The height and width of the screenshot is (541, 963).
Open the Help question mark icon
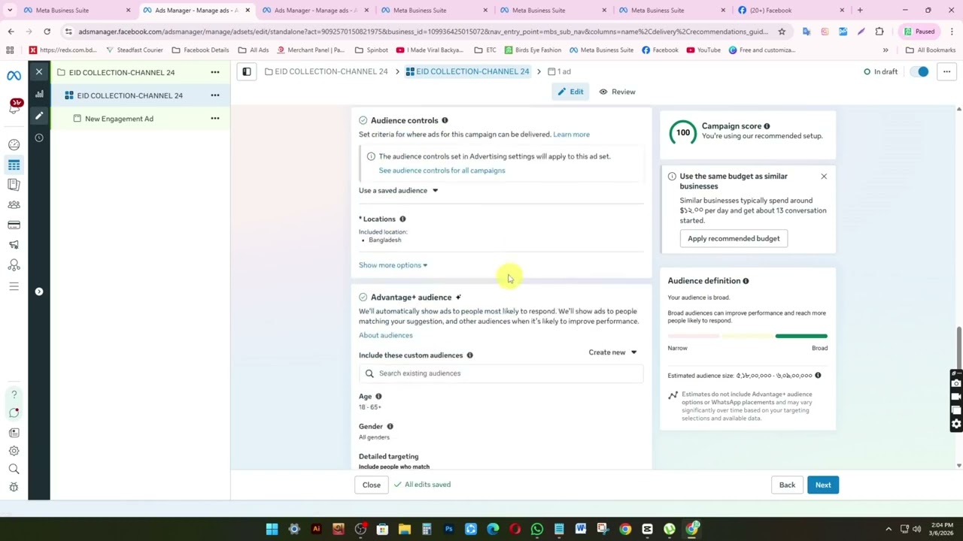tap(14, 394)
